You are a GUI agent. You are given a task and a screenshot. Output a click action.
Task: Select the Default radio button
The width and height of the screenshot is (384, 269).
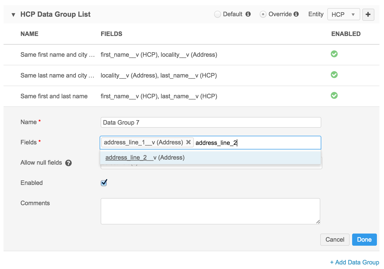tap(217, 14)
